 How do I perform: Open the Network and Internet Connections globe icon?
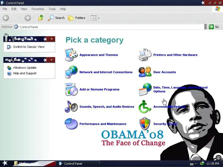[x=71, y=72]
